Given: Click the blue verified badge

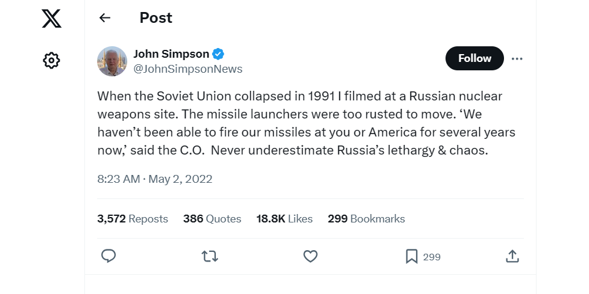Looking at the screenshot, I should click(x=218, y=54).
